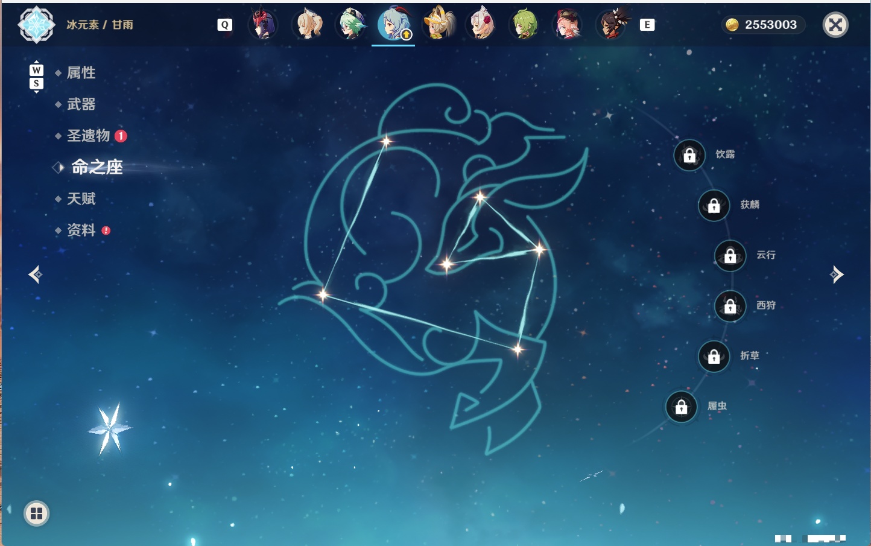The width and height of the screenshot is (871, 546).
Task: Go to previous character with left arrow
Action: point(36,275)
